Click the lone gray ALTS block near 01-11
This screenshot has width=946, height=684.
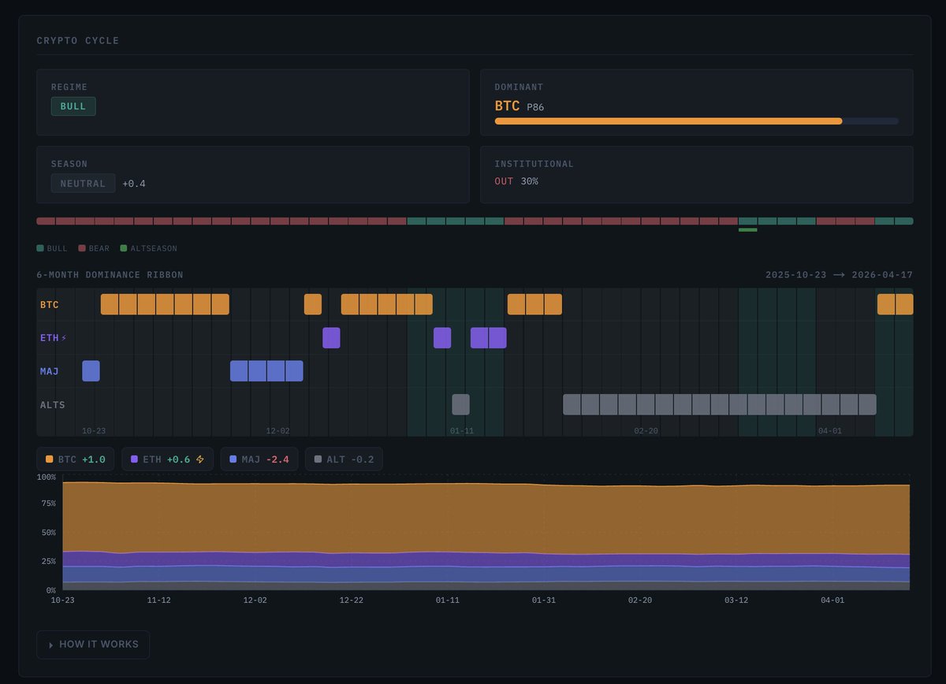pyautogui.click(x=460, y=405)
